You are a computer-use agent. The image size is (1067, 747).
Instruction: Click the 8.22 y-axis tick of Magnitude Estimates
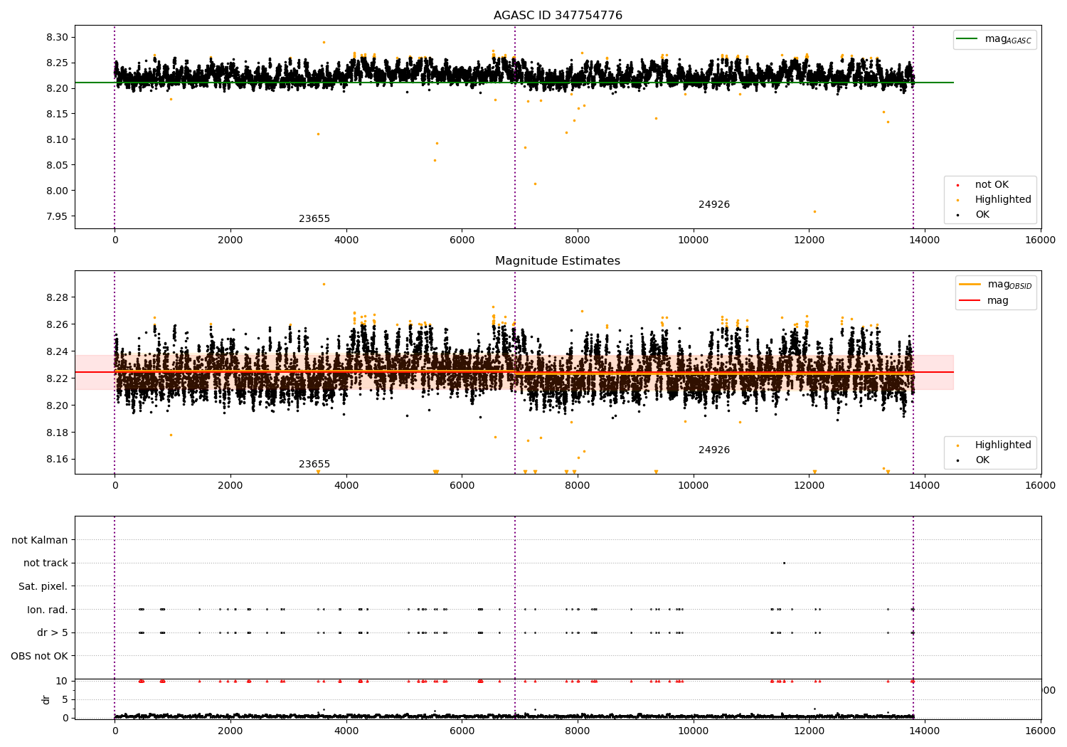[56, 378]
